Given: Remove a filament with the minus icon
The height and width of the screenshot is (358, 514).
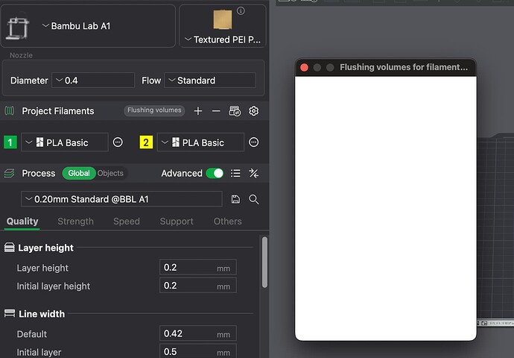Looking at the screenshot, I should tap(216, 111).
